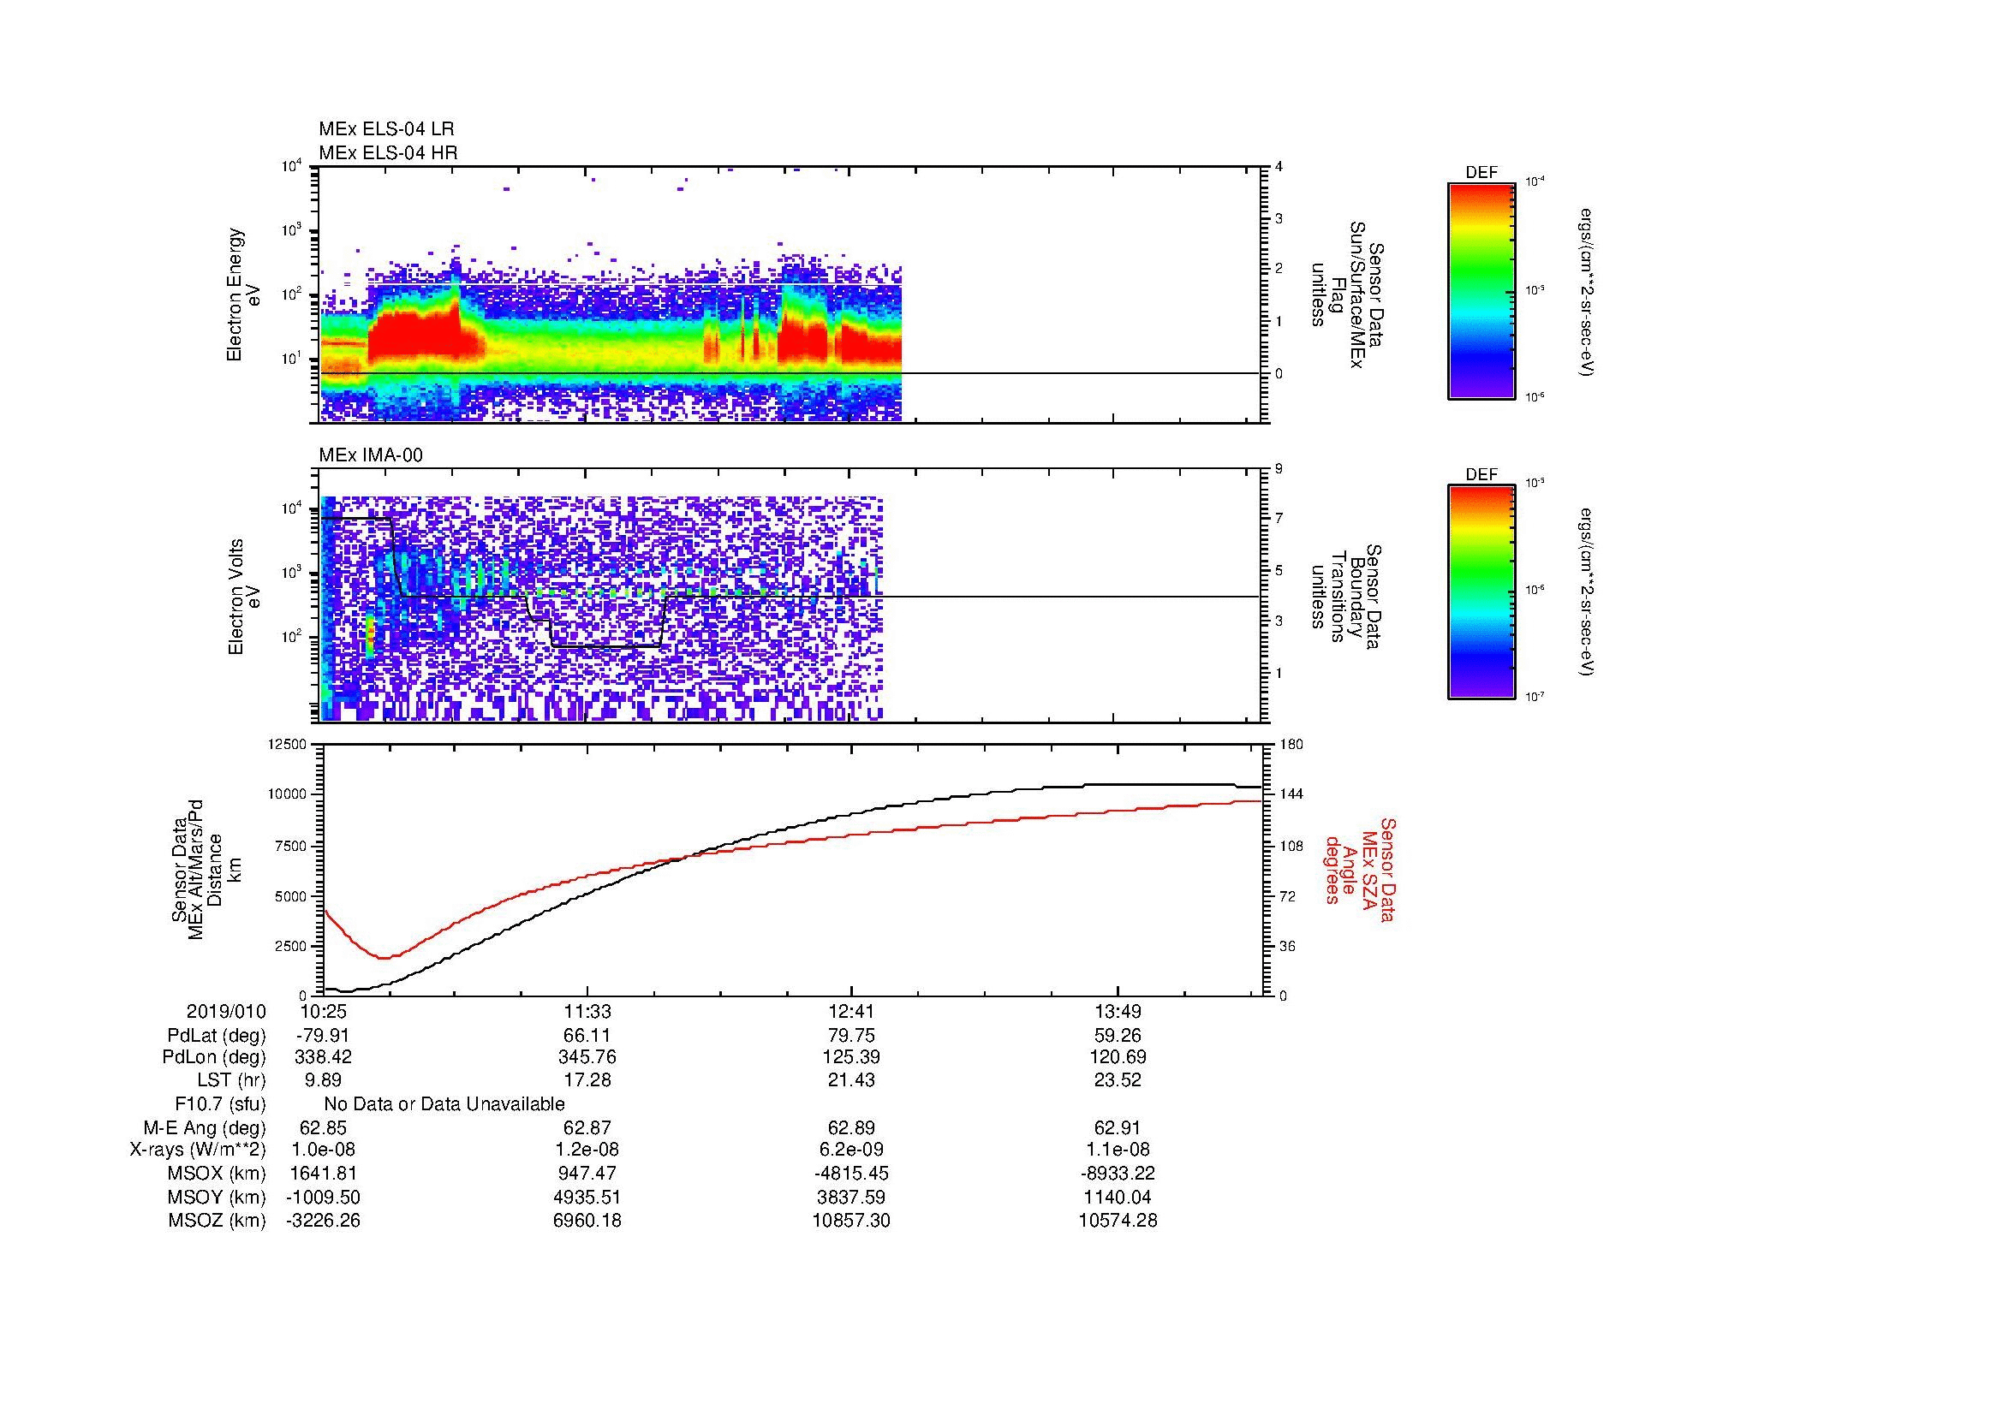This screenshot has height=1415, width=2003.
Task: Click the 'M-E Ang (deg)' row label
Action: coord(205,1128)
